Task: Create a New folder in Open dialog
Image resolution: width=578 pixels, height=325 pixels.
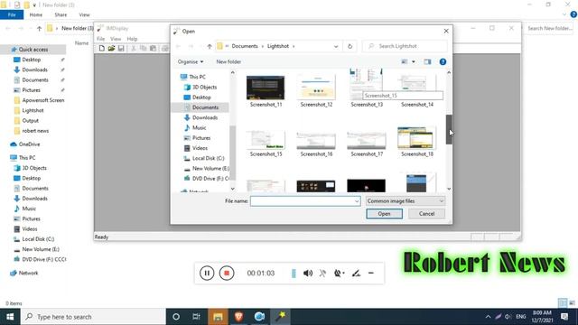Action: (x=228, y=61)
